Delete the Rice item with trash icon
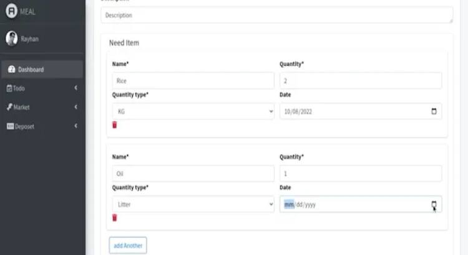 click(114, 125)
